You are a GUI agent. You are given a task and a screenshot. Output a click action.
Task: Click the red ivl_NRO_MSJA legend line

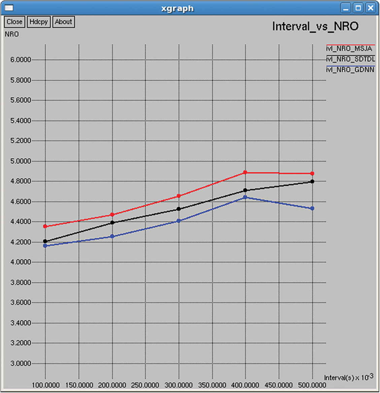[350, 45]
